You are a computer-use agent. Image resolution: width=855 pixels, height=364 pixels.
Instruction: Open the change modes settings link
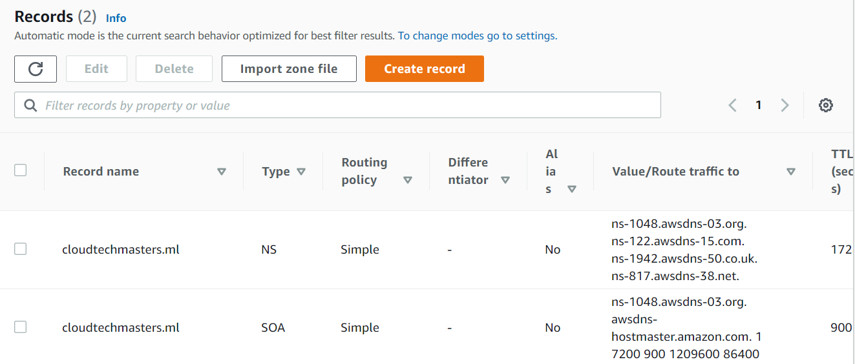click(477, 36)
